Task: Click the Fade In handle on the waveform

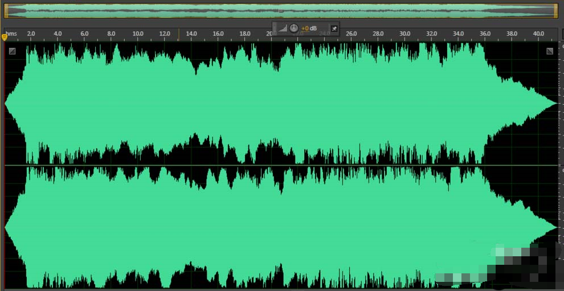Action: (13, 51)
